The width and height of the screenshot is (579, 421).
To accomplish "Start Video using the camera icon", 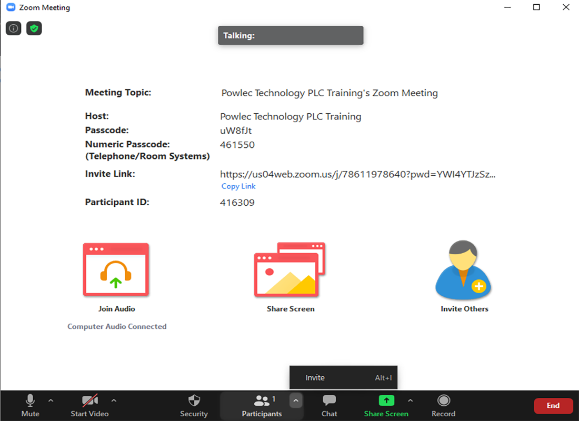I will [x=89, y=406].
